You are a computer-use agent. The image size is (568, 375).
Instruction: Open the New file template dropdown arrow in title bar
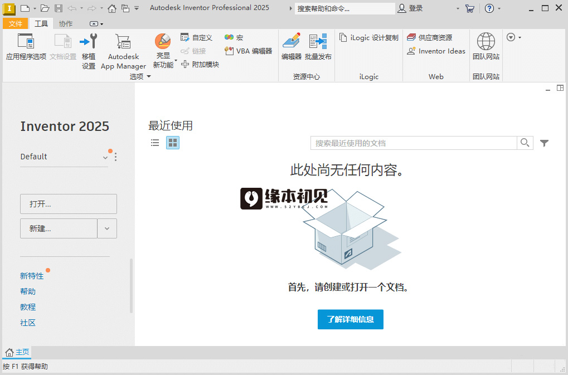point(35,8)
